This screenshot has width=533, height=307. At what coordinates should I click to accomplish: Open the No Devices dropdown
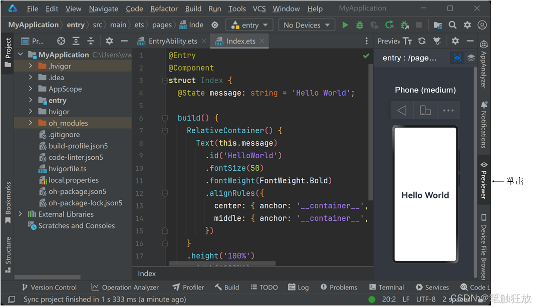(x=307, y=25)
